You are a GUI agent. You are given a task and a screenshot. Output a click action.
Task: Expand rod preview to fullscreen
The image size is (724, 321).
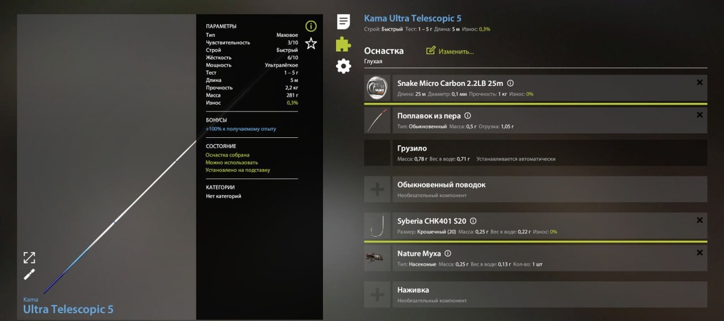click(x=29, y=258)
